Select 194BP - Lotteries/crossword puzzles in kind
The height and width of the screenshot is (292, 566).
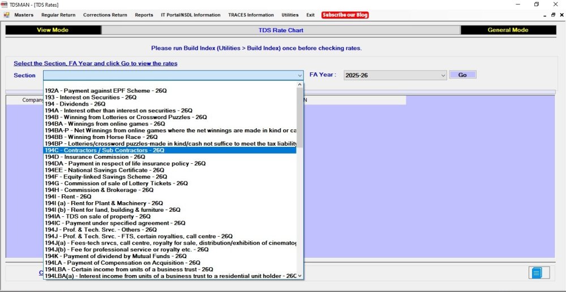click(x=170, y=143)
